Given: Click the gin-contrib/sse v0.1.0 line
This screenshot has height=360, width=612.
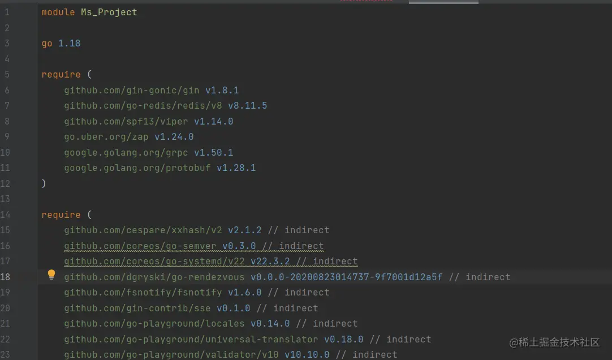Looking at the screenshot, I should point(191,308).
